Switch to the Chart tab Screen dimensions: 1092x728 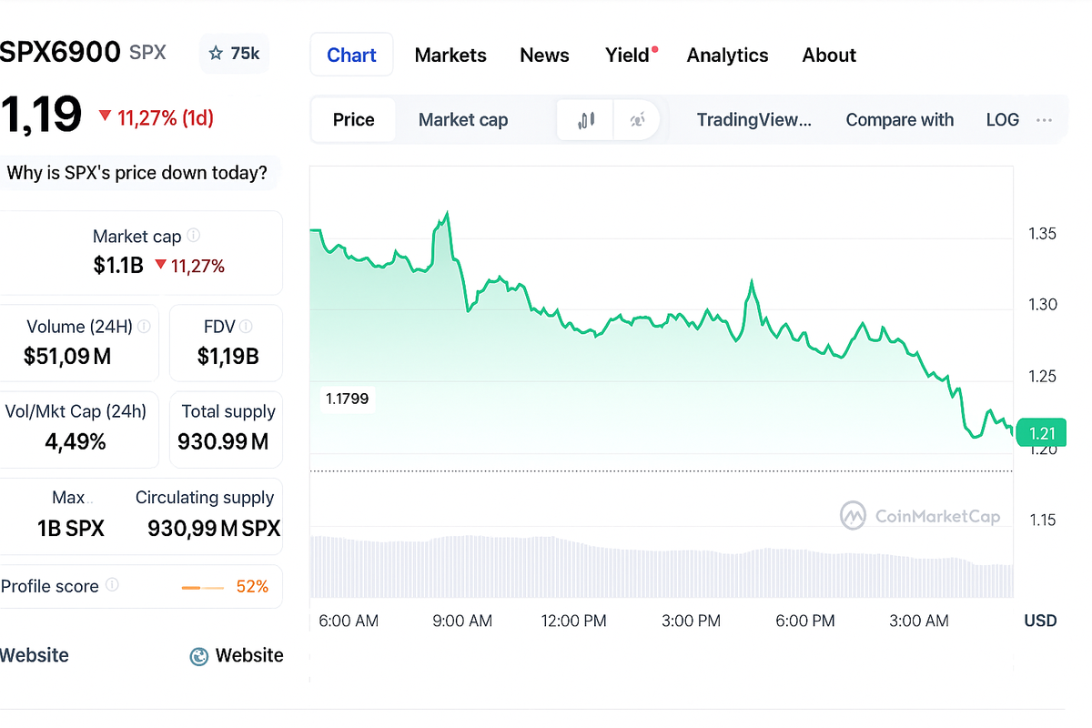coord(351,55)
